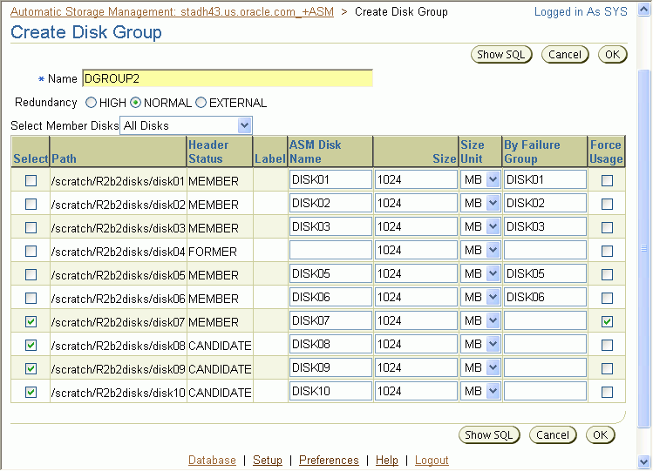The height and width of the screenshot is (471, 653).
Task: Click the vertical scrollbar down arrow
Action: click(x=645, y=462)
